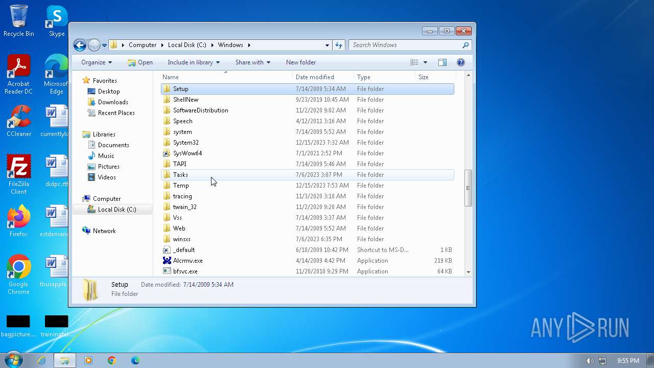
Task: Click the Windows breadcrumb segment
Action: pyautogui.click(x=230, y=45)
